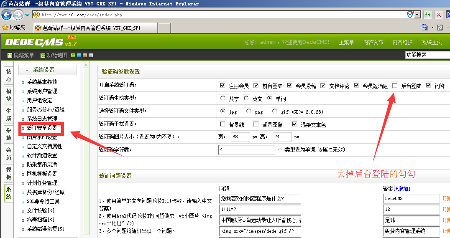This screenshot has height=238, width=450.
Task: Click the DedeCMS logo
Action: pos(41,42)
